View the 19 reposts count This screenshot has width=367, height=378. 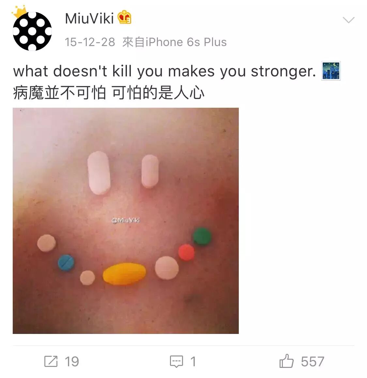[x=72, y=361]
